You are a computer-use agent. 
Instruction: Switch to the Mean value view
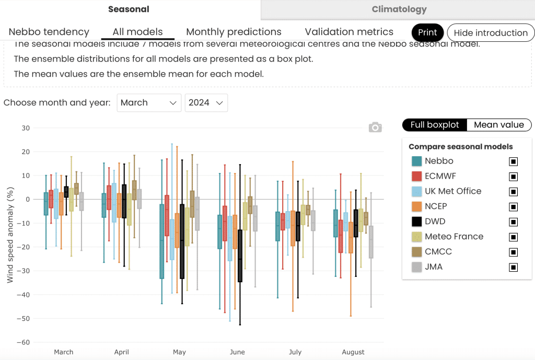(499, 125)
